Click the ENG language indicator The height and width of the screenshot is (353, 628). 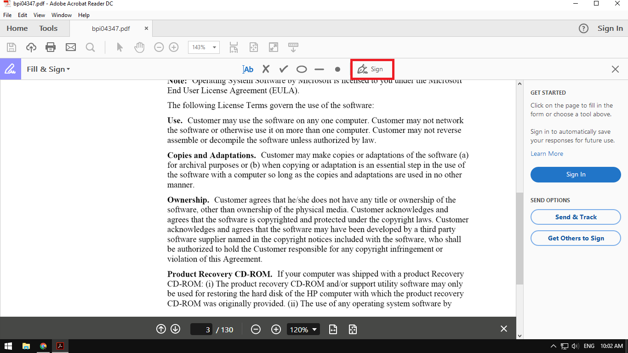pos(589,346)
